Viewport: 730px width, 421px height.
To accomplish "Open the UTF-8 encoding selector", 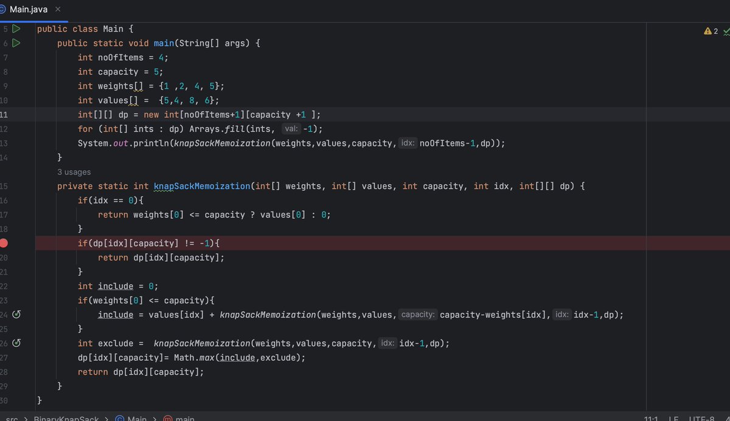I will point(702,418).
